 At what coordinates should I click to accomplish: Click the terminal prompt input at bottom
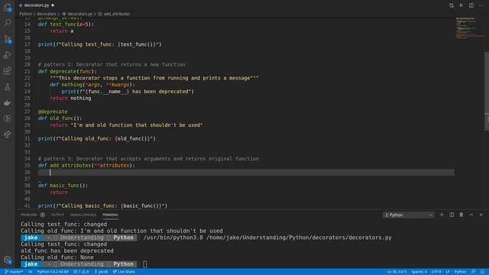[145, 264]
